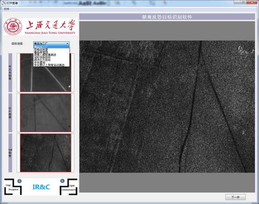
Task: Pick the dropdown option directly below the highlighted one
Action: pos(52,49)
